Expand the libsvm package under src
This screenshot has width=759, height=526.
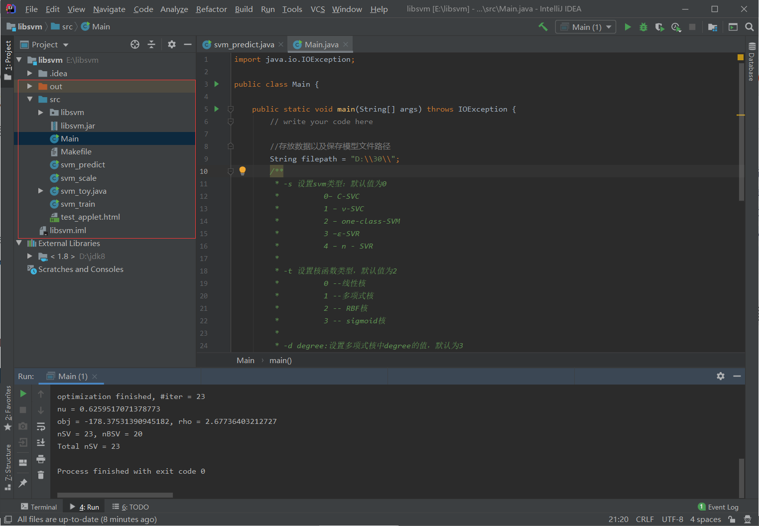point(41,112)
